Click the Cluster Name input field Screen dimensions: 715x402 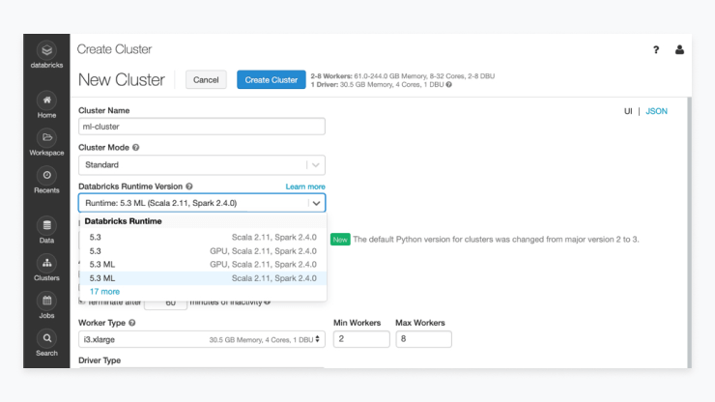pyautogui.click(x=202, y=127)
